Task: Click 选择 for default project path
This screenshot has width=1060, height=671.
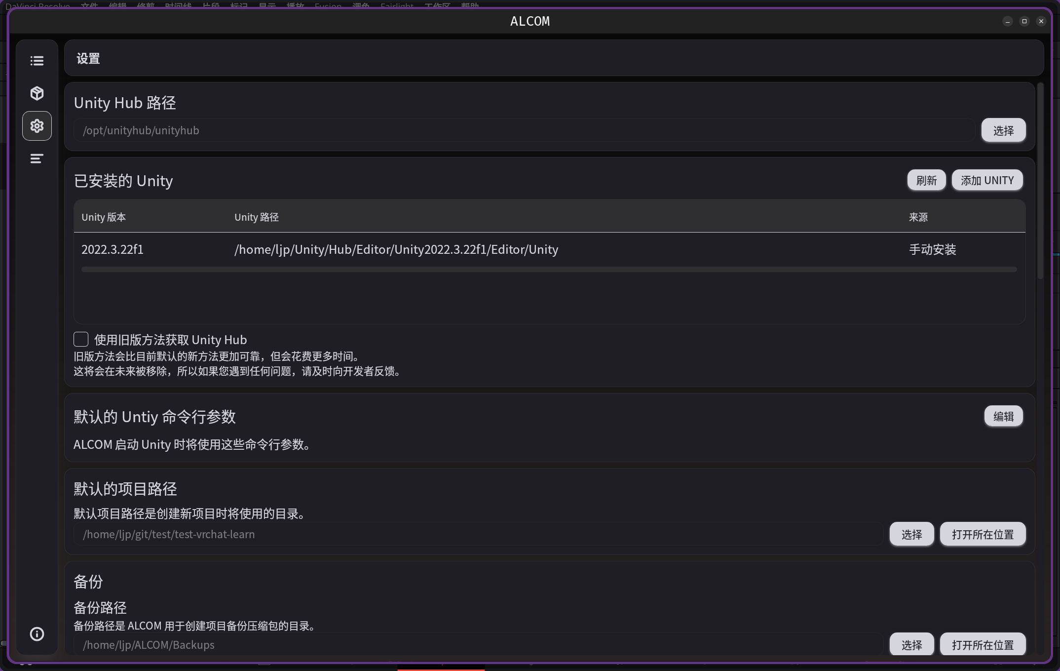Action: tap(911, 534)
